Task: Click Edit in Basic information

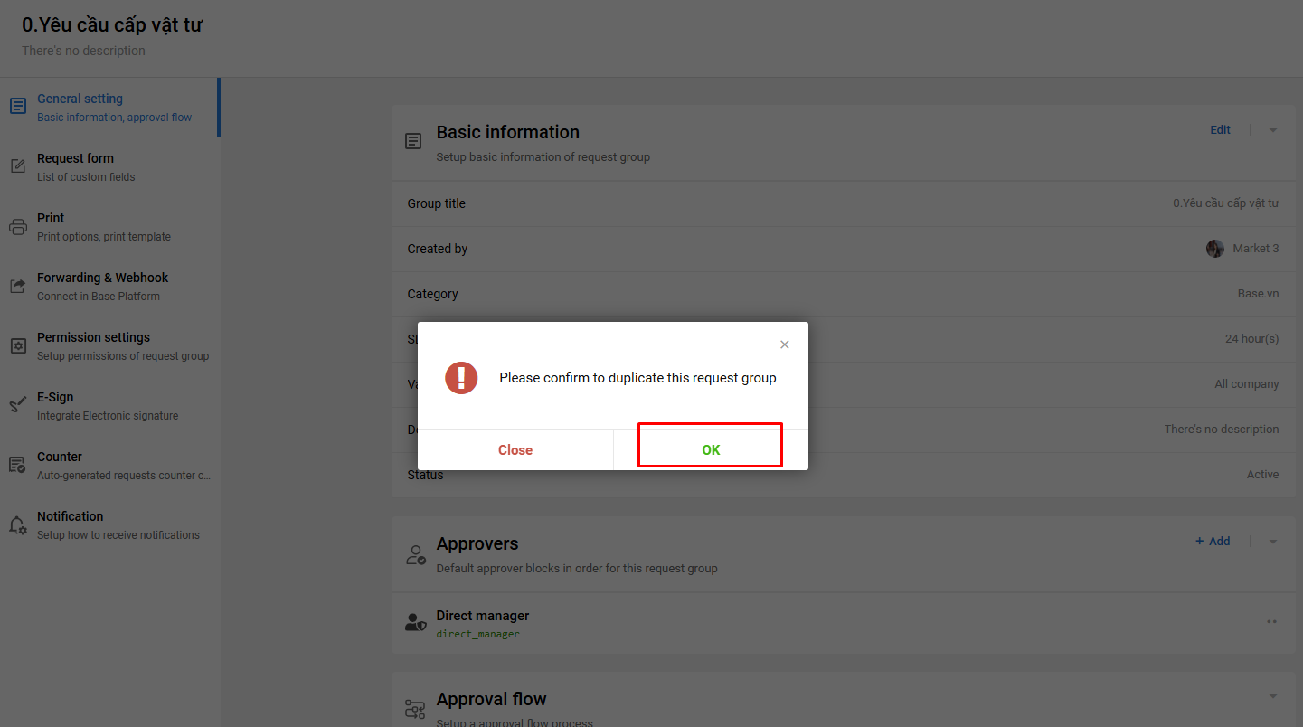Action: click(1220, 130)
